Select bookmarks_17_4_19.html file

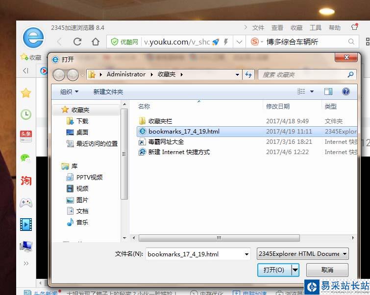point(247,131)
